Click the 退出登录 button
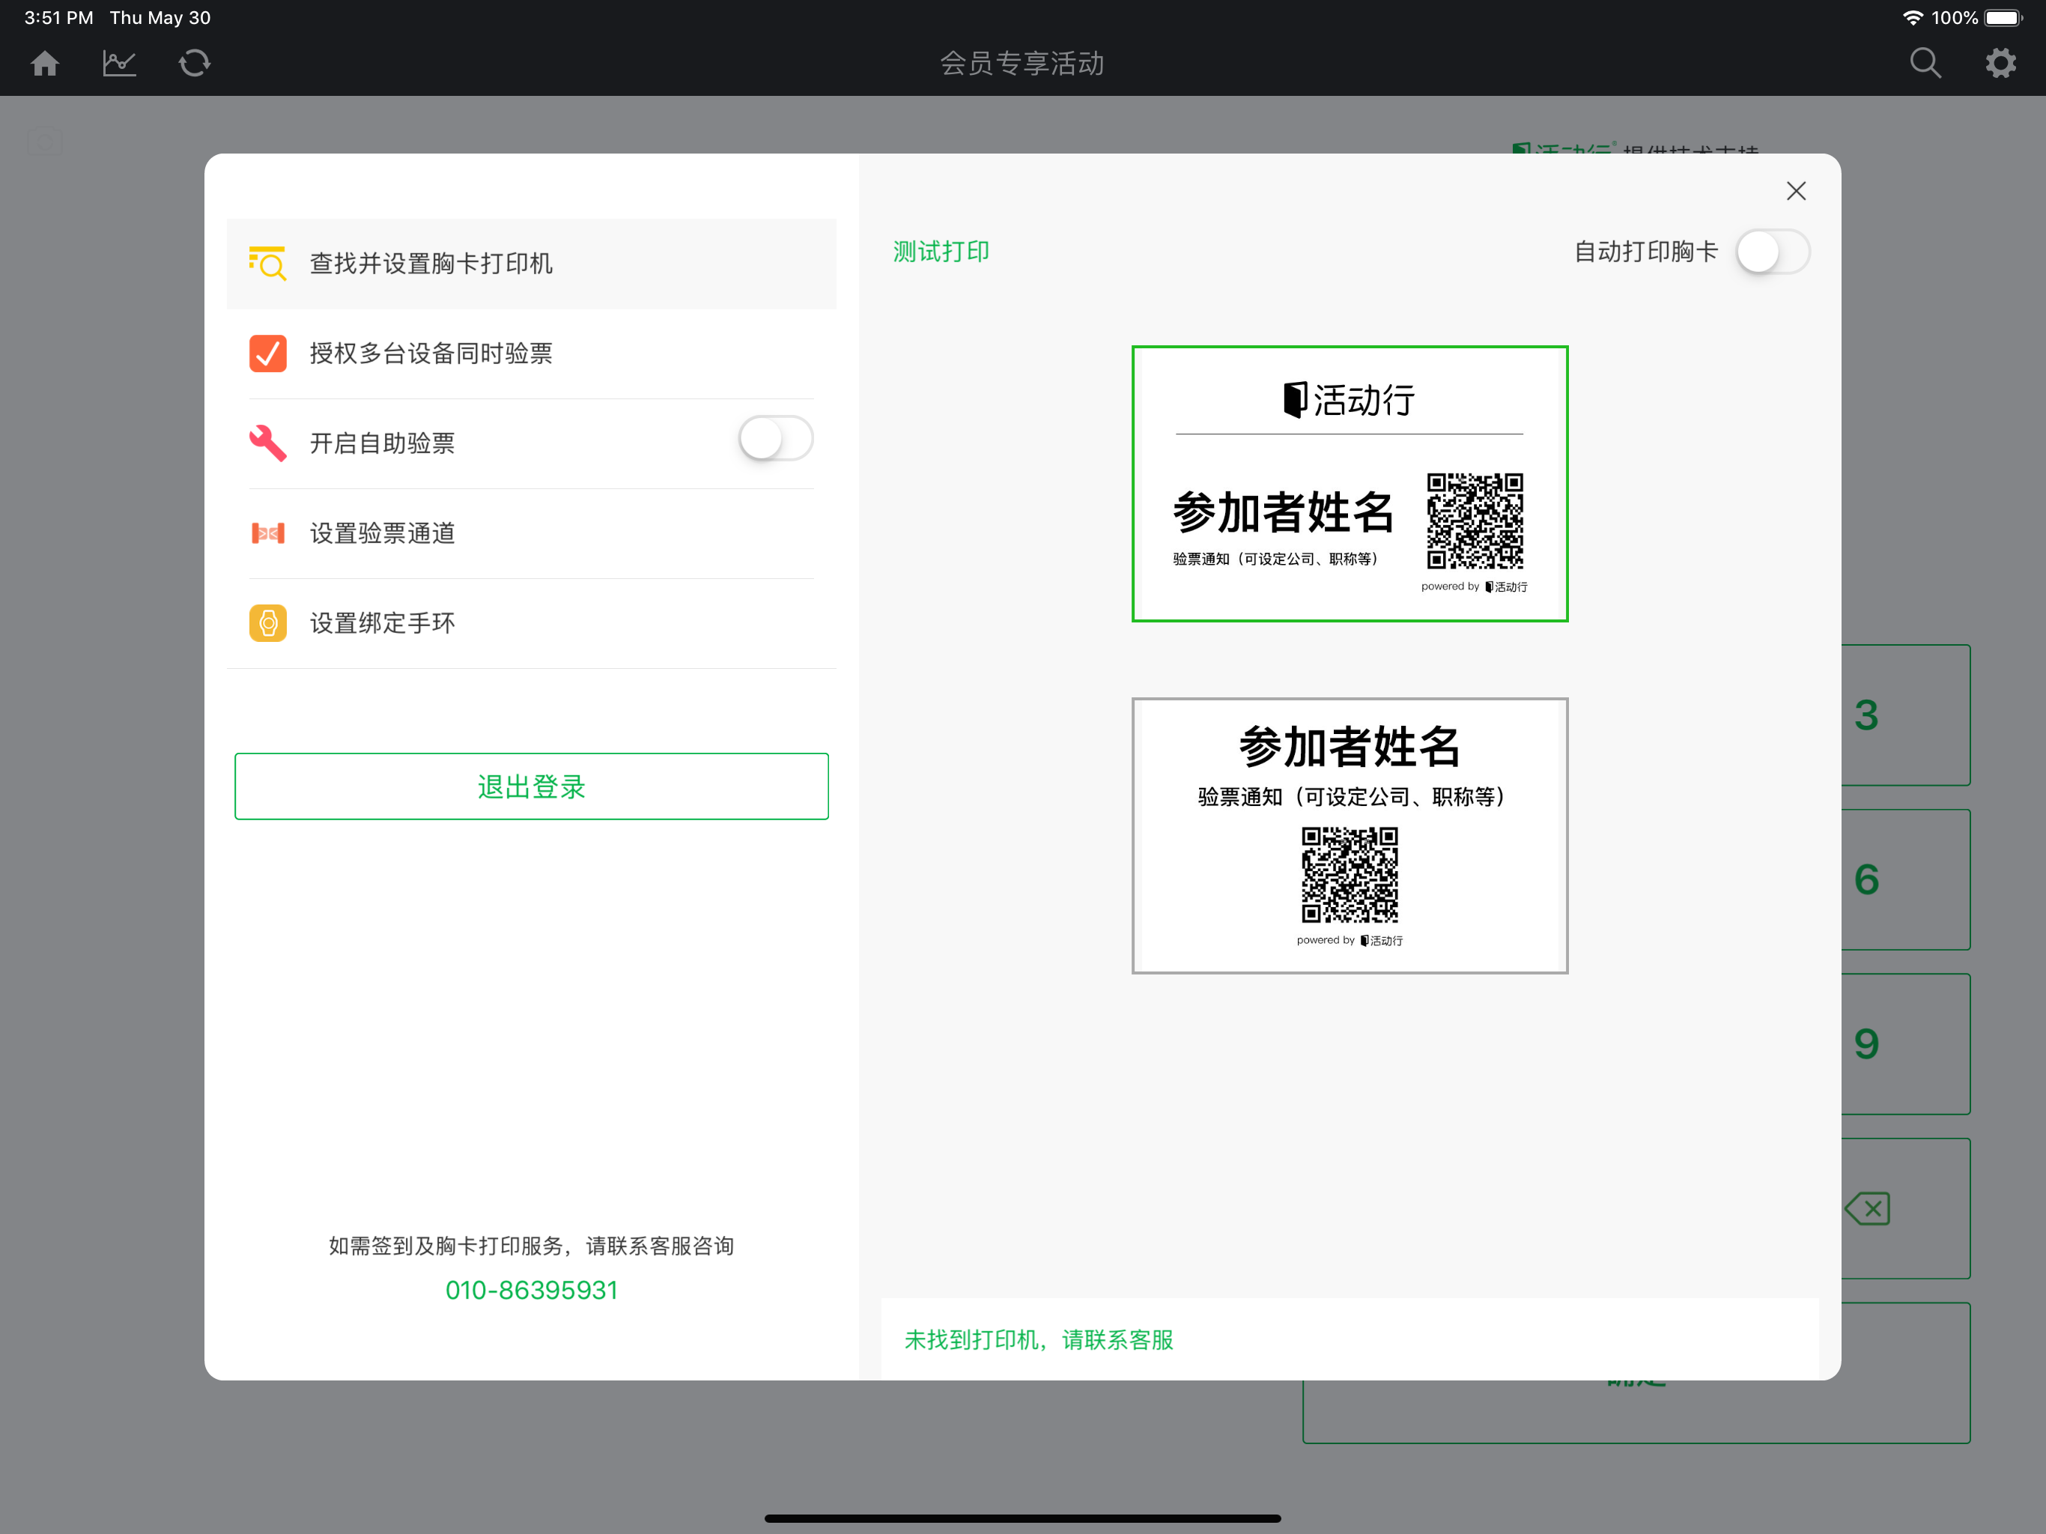Image resolution: width=2046 pixels, height=1534 pixels. 531,786
